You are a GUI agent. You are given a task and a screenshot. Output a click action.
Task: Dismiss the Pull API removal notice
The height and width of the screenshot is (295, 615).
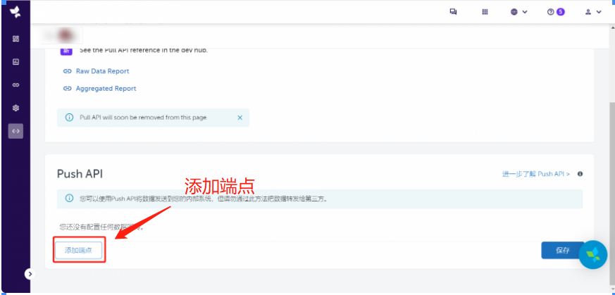click(x=240, y=118)
